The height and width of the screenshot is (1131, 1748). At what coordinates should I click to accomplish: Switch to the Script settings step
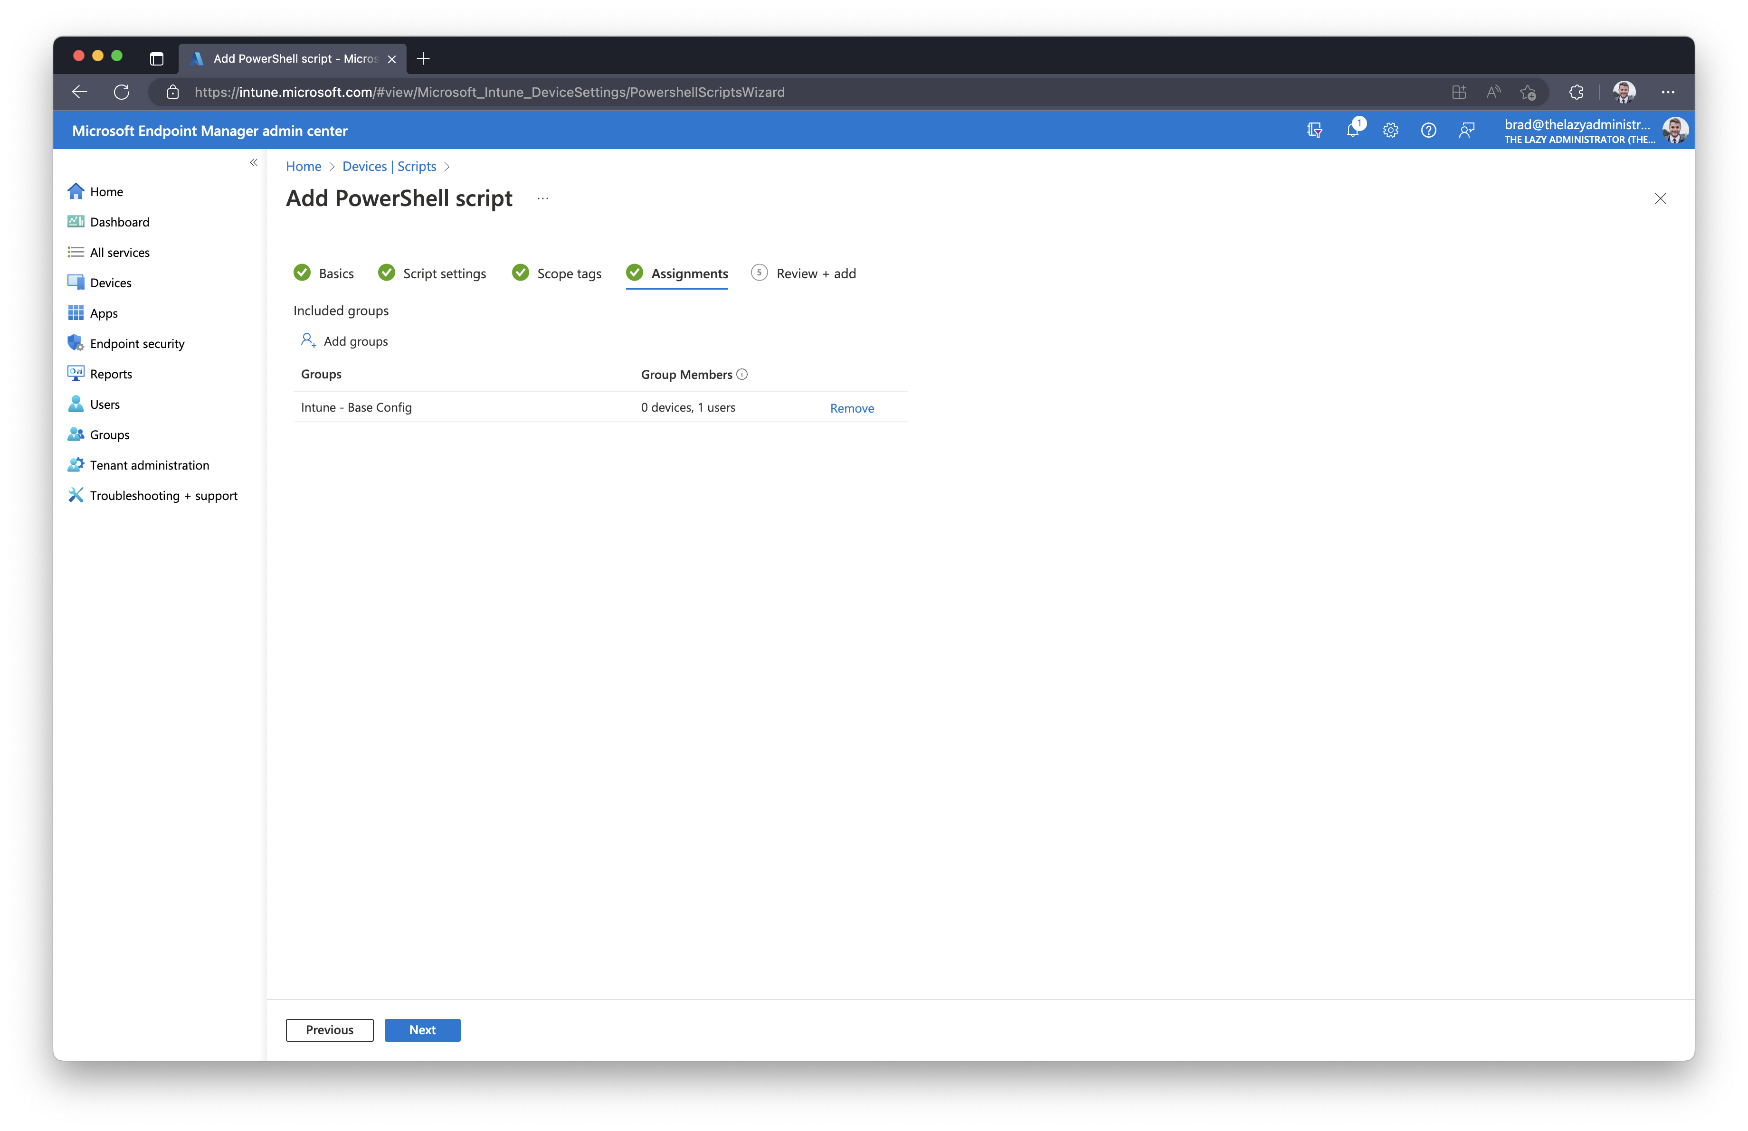(x=432, y=273)
